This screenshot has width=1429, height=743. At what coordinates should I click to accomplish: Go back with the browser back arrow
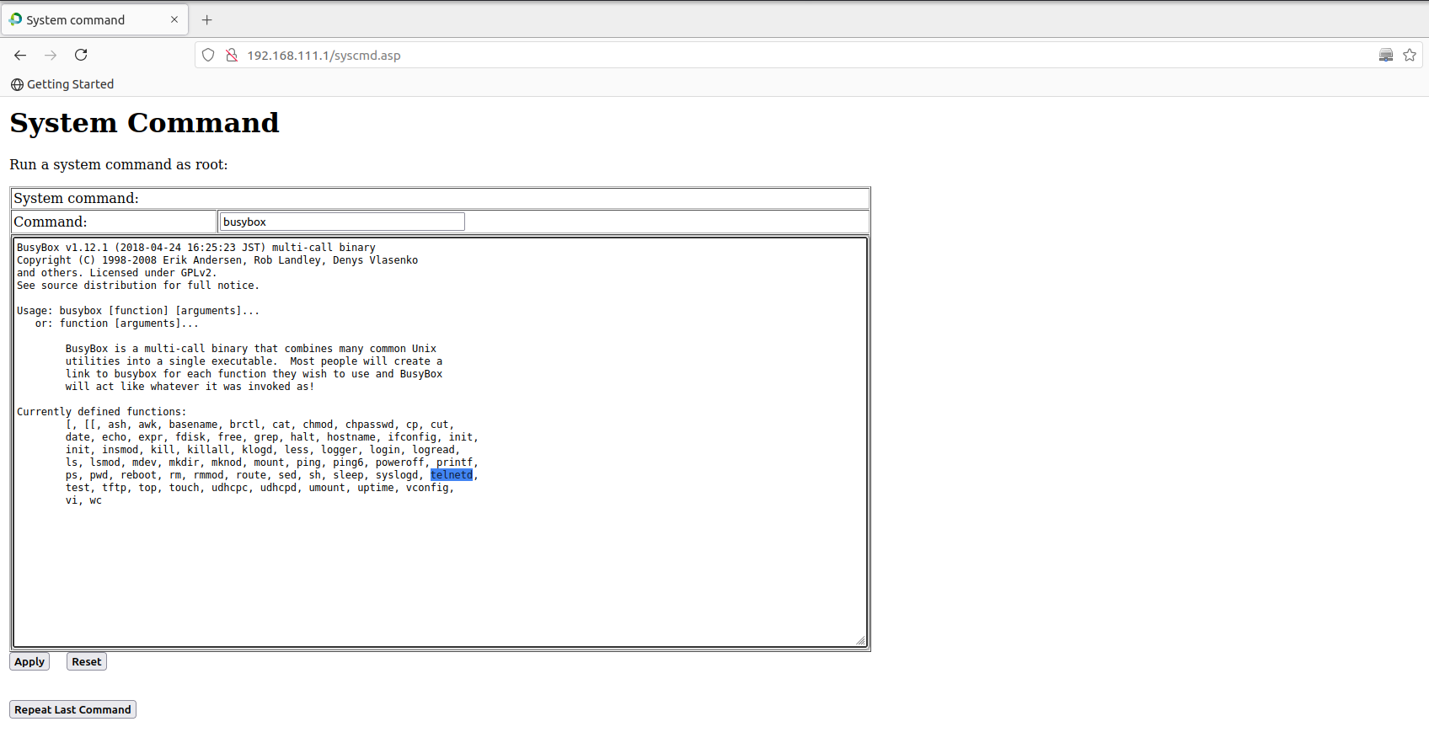(20, 55)
